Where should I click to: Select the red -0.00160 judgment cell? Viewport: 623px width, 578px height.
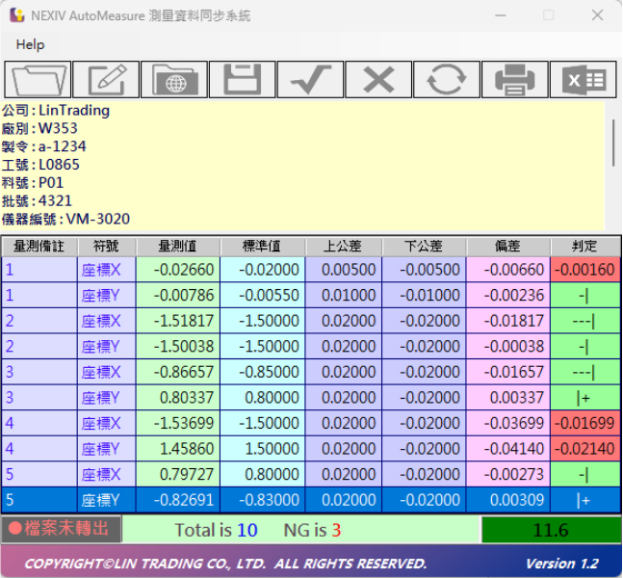pyautogui.click(x=584, y=270)
